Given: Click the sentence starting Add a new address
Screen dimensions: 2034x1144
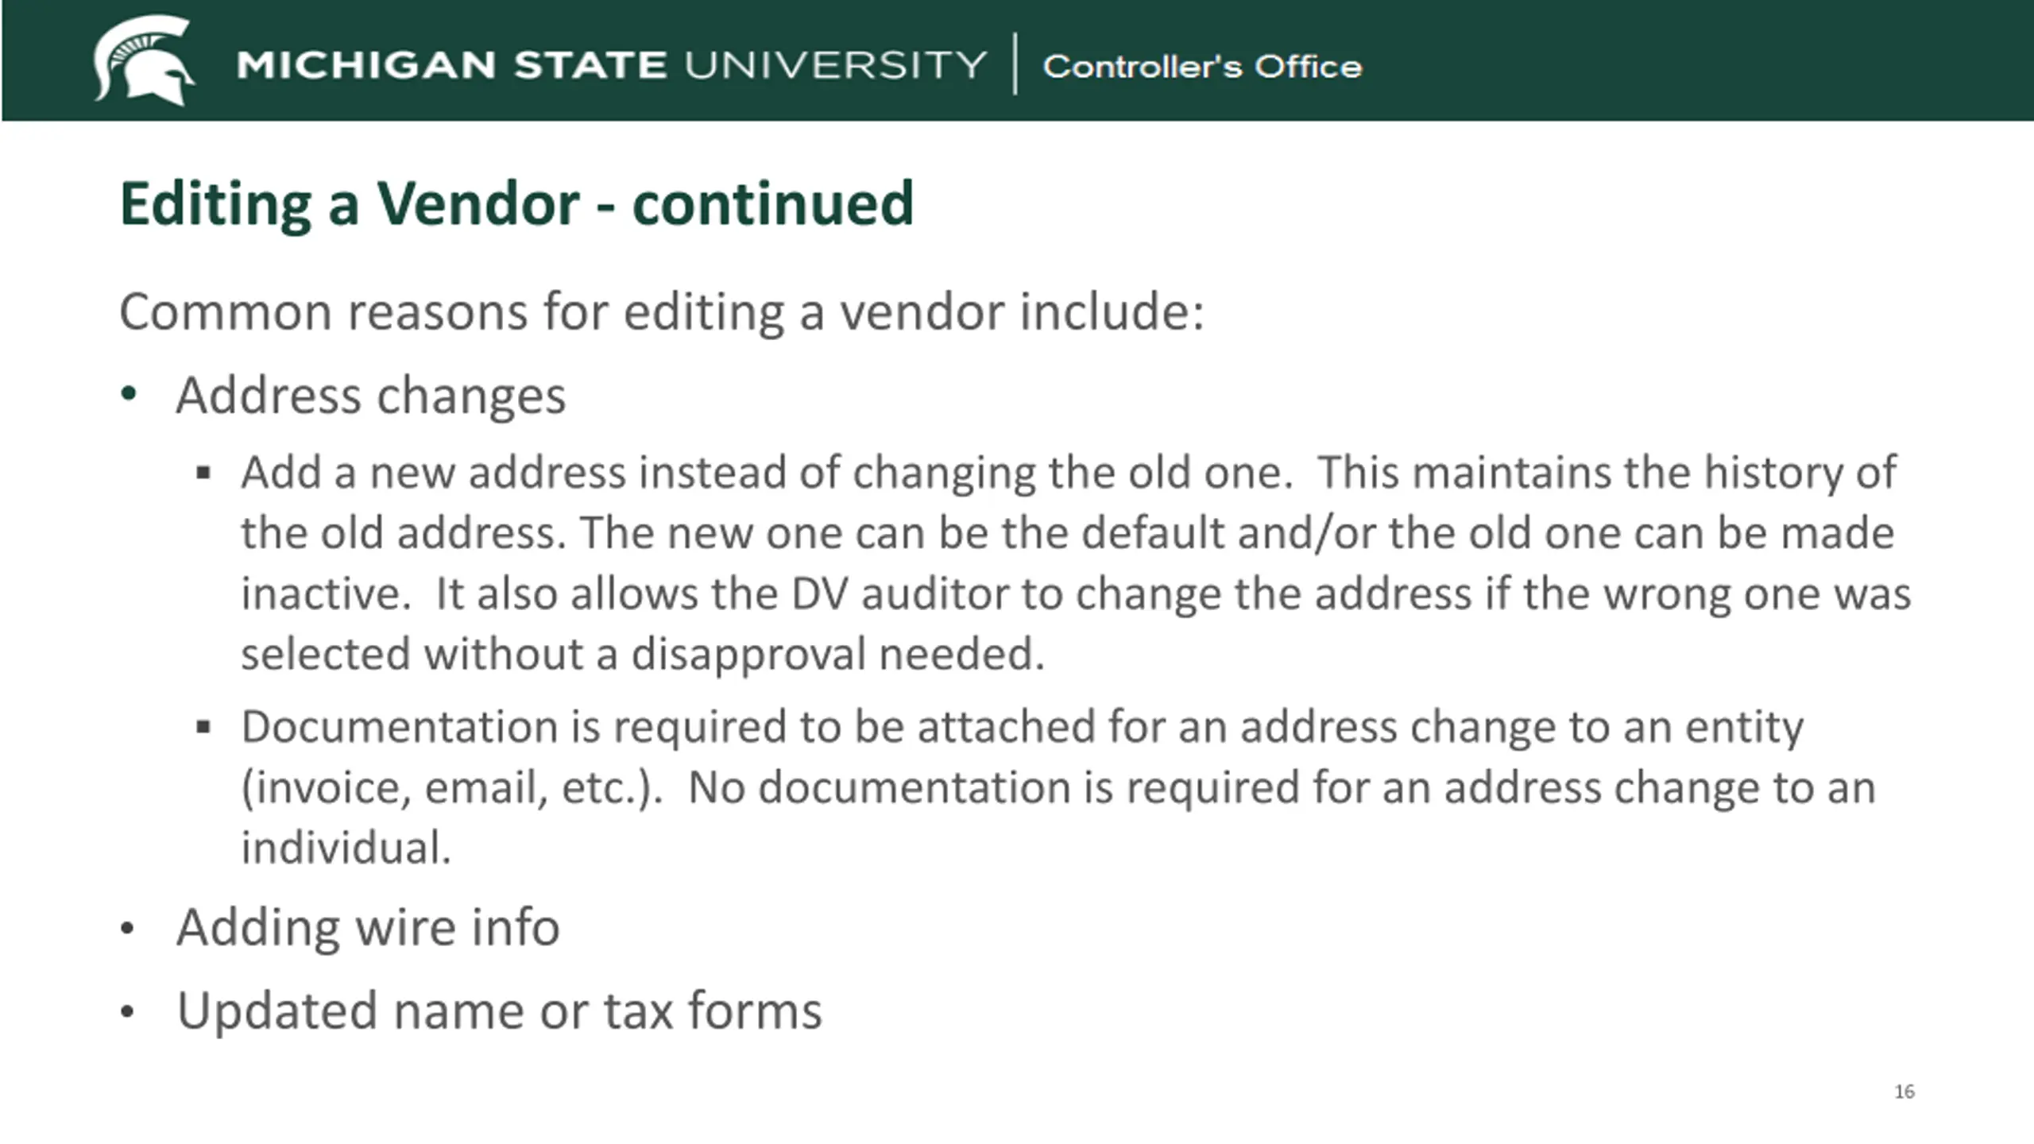Looking at the screenshot, I should click(767, 473).
